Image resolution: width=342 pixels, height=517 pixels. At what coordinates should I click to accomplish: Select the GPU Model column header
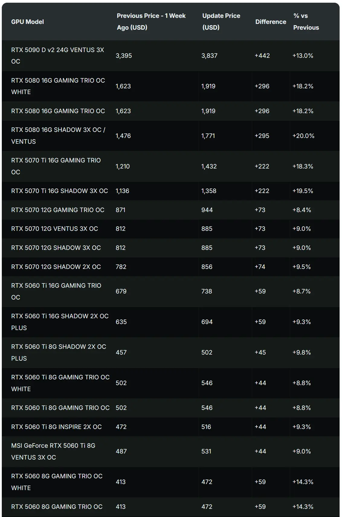pyautogui.click(x=27, y=22)
